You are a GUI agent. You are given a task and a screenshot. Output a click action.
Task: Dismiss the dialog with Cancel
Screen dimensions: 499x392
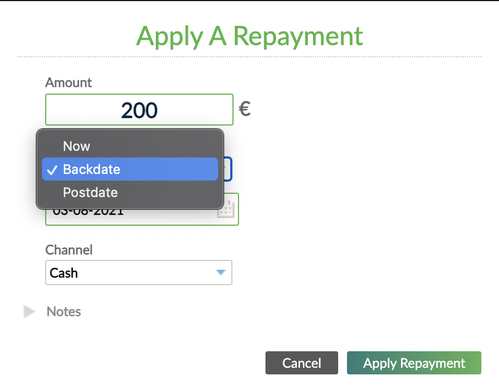click(x=301, y=363)
